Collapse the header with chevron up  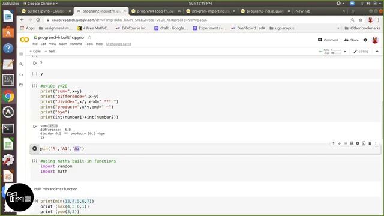pos(377,52)
